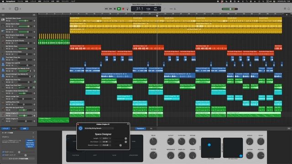Start playback with the green Play button

tap(119, 9)
